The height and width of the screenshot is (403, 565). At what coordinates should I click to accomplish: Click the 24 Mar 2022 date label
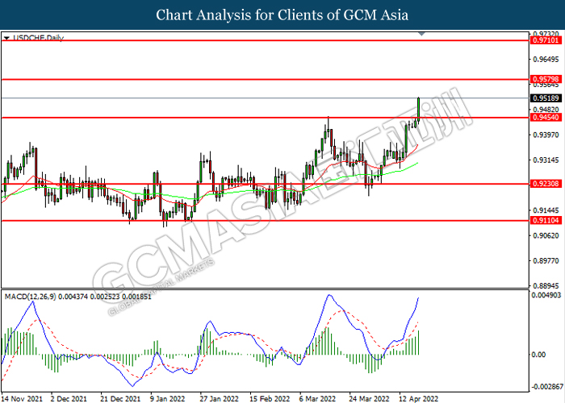tap(369, 399)
